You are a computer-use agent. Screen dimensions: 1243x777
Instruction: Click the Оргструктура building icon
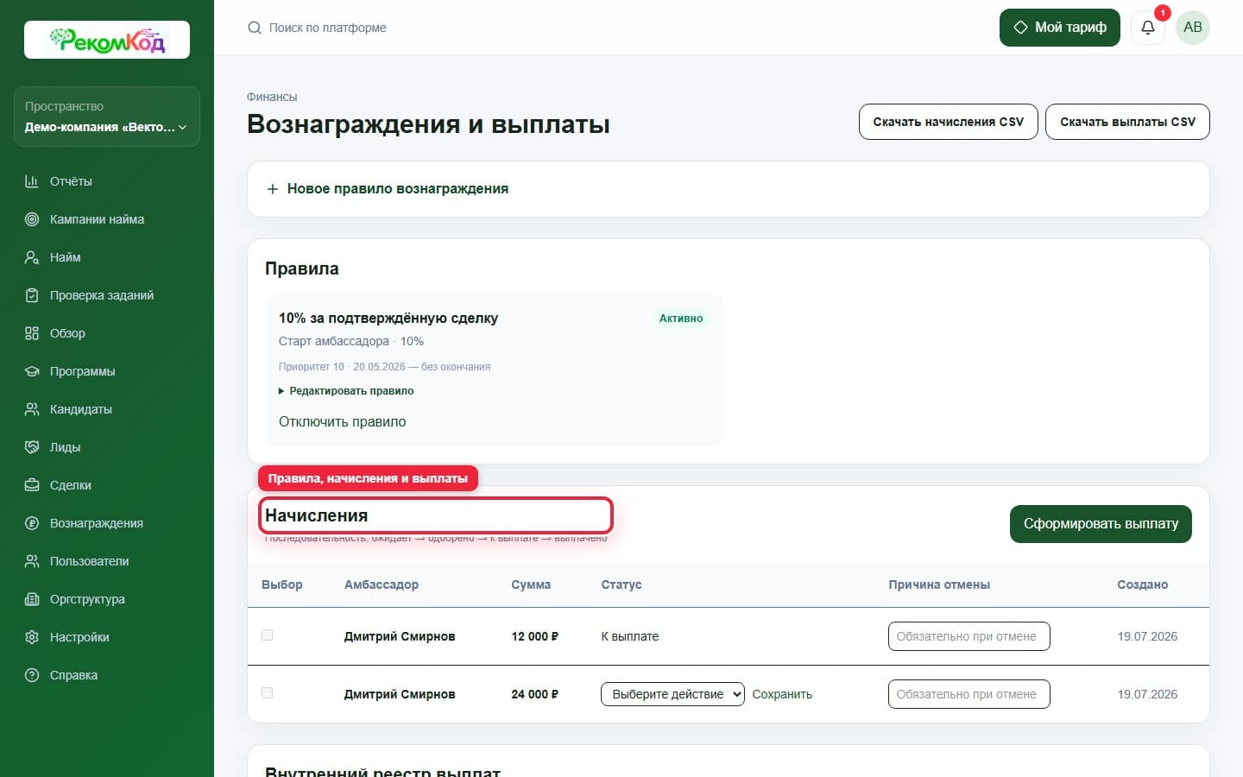pos(32,599)
